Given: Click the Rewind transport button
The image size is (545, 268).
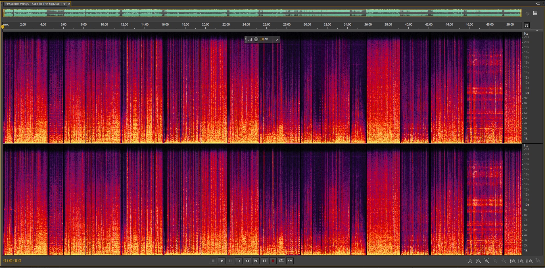Looking at the screenshot, I should tap(247, 261).
